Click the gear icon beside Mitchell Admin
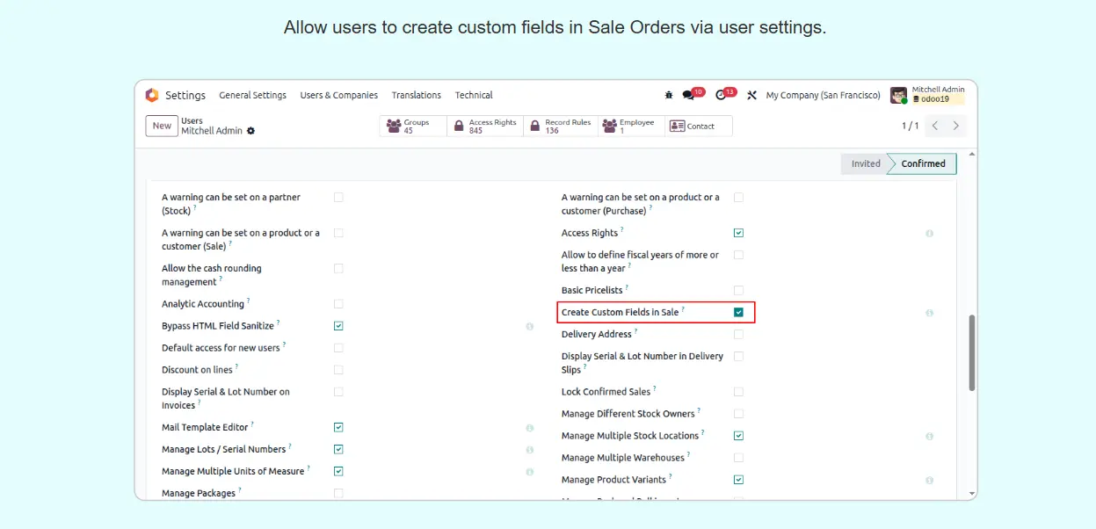 coord(250,131)
